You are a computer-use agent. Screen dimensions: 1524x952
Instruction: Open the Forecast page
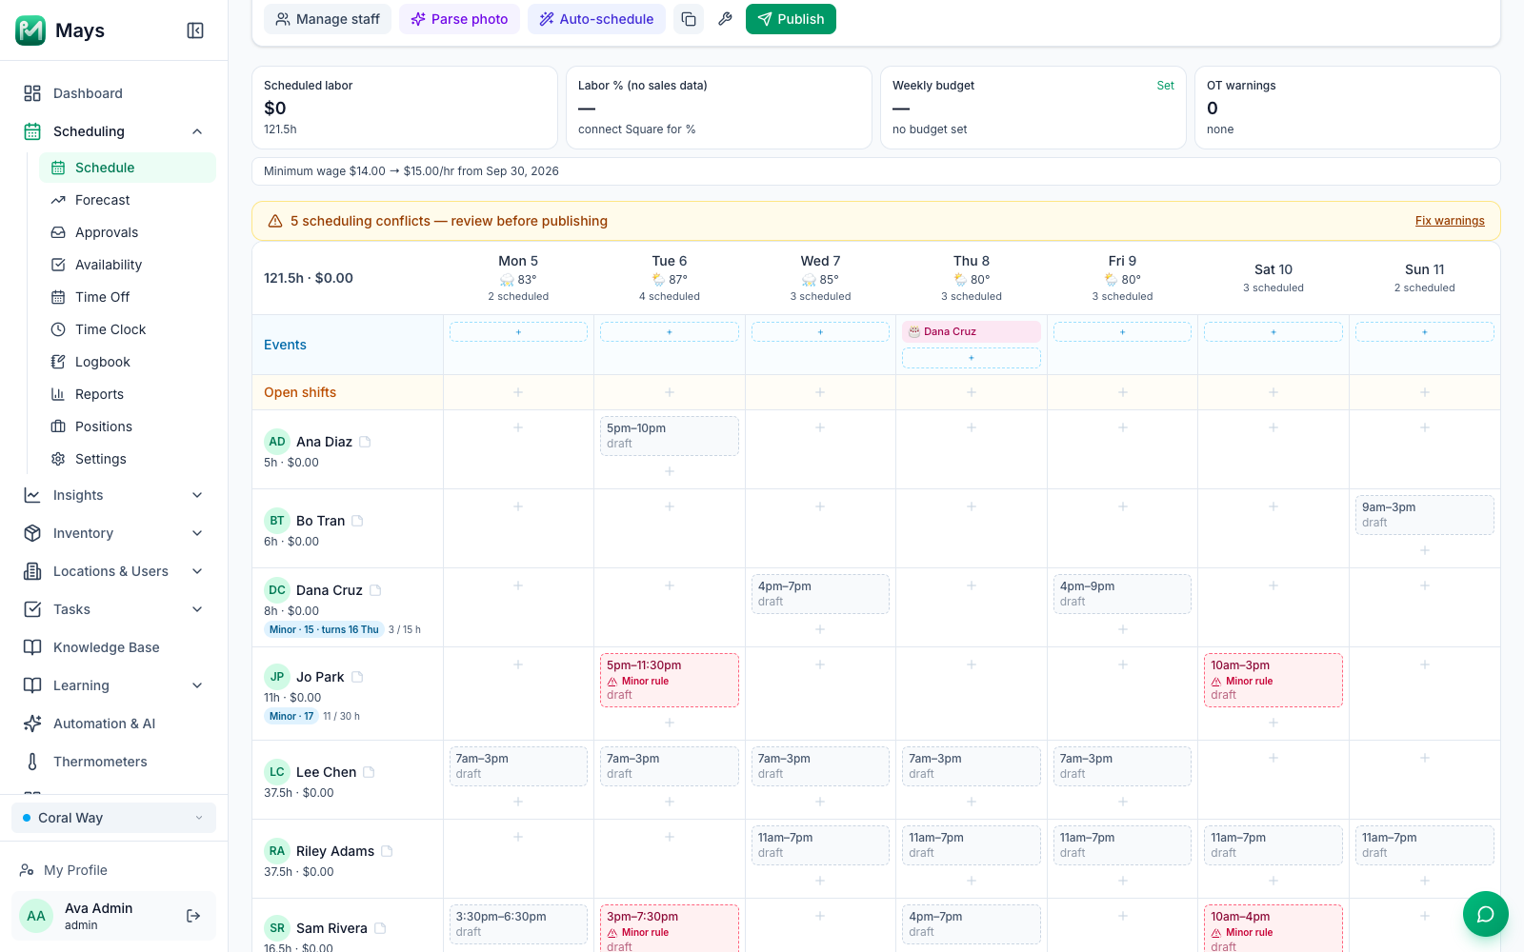pos(128,200)
